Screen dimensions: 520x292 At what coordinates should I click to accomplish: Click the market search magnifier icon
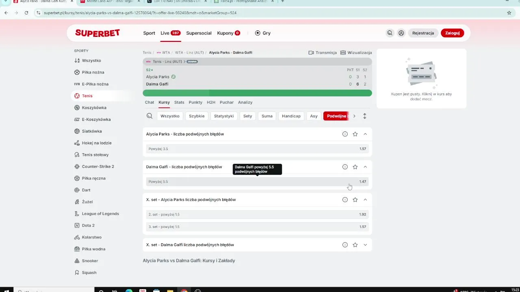(x=149, y=116)
